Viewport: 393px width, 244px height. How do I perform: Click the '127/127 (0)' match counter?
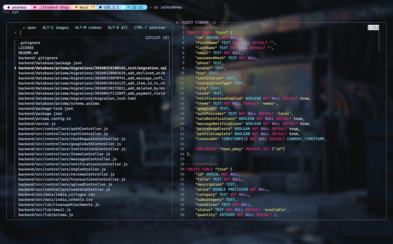pyautogui.click(x=157, y=38)
